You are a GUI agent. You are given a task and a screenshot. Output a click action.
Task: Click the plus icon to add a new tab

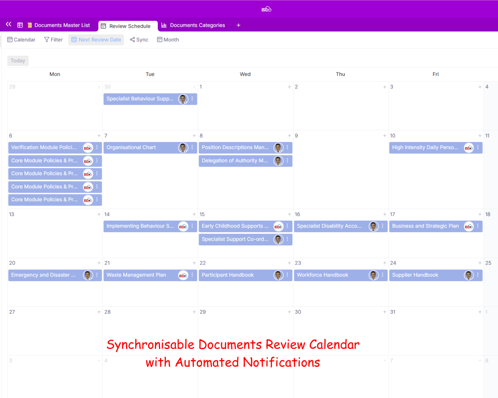coord(238,25)
